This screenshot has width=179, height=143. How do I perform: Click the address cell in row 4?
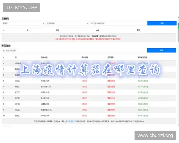[45, 81]
